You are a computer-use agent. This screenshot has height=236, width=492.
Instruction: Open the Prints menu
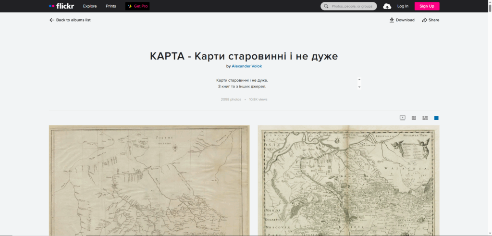tap(111, 6)
